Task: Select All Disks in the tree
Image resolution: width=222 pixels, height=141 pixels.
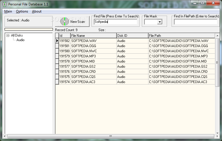Action: 17,35
